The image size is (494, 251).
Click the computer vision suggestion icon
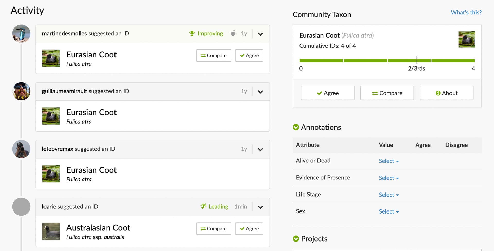(x=233, y=33)
